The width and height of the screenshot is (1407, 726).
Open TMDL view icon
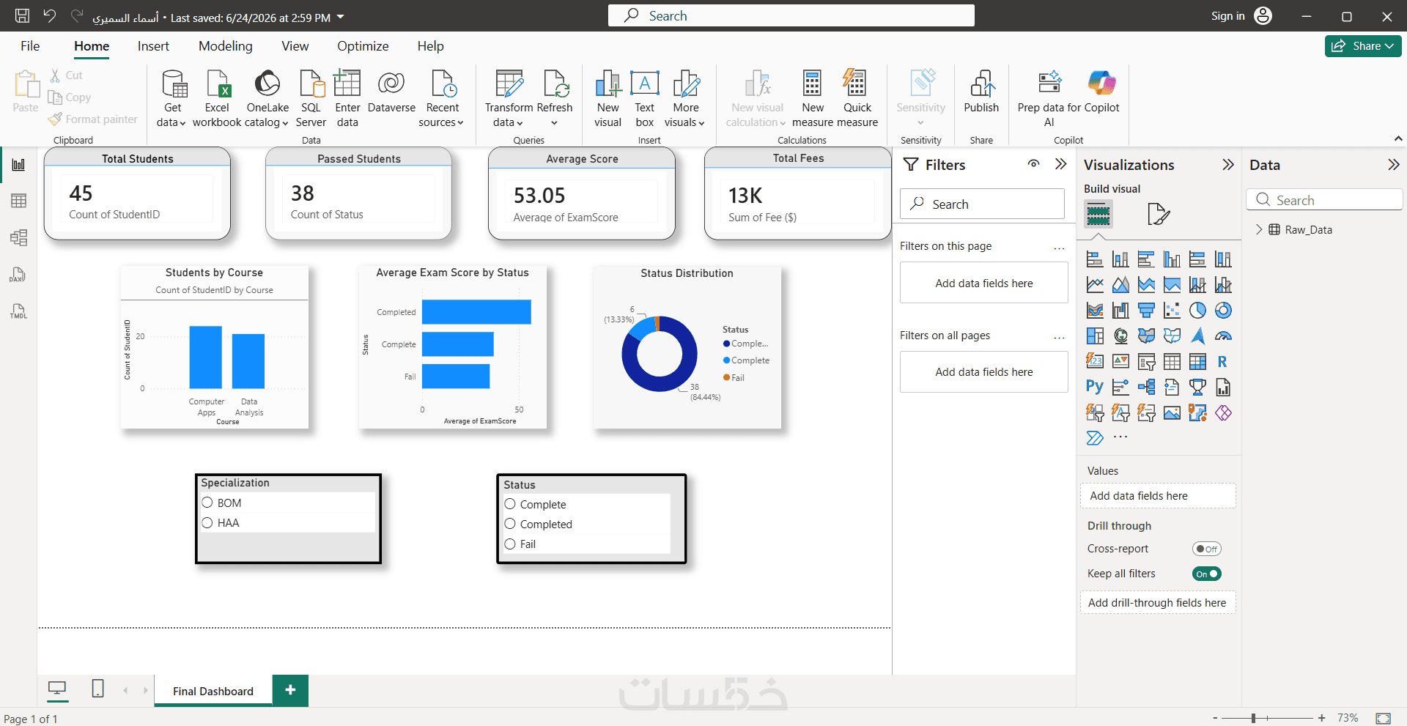(x=18, y=311)
